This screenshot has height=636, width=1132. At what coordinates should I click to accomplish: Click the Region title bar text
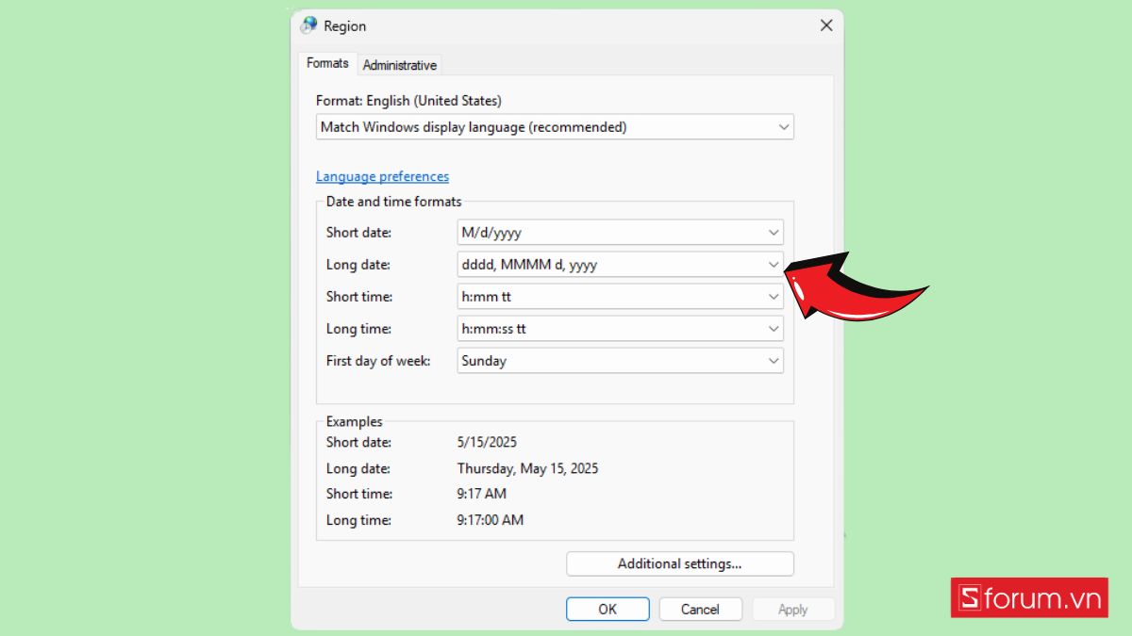(344, 26)
